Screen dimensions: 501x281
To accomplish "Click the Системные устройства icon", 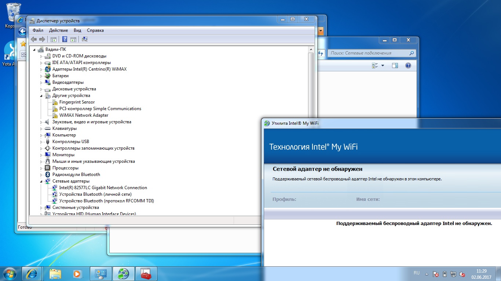I will tap(47, 207).
